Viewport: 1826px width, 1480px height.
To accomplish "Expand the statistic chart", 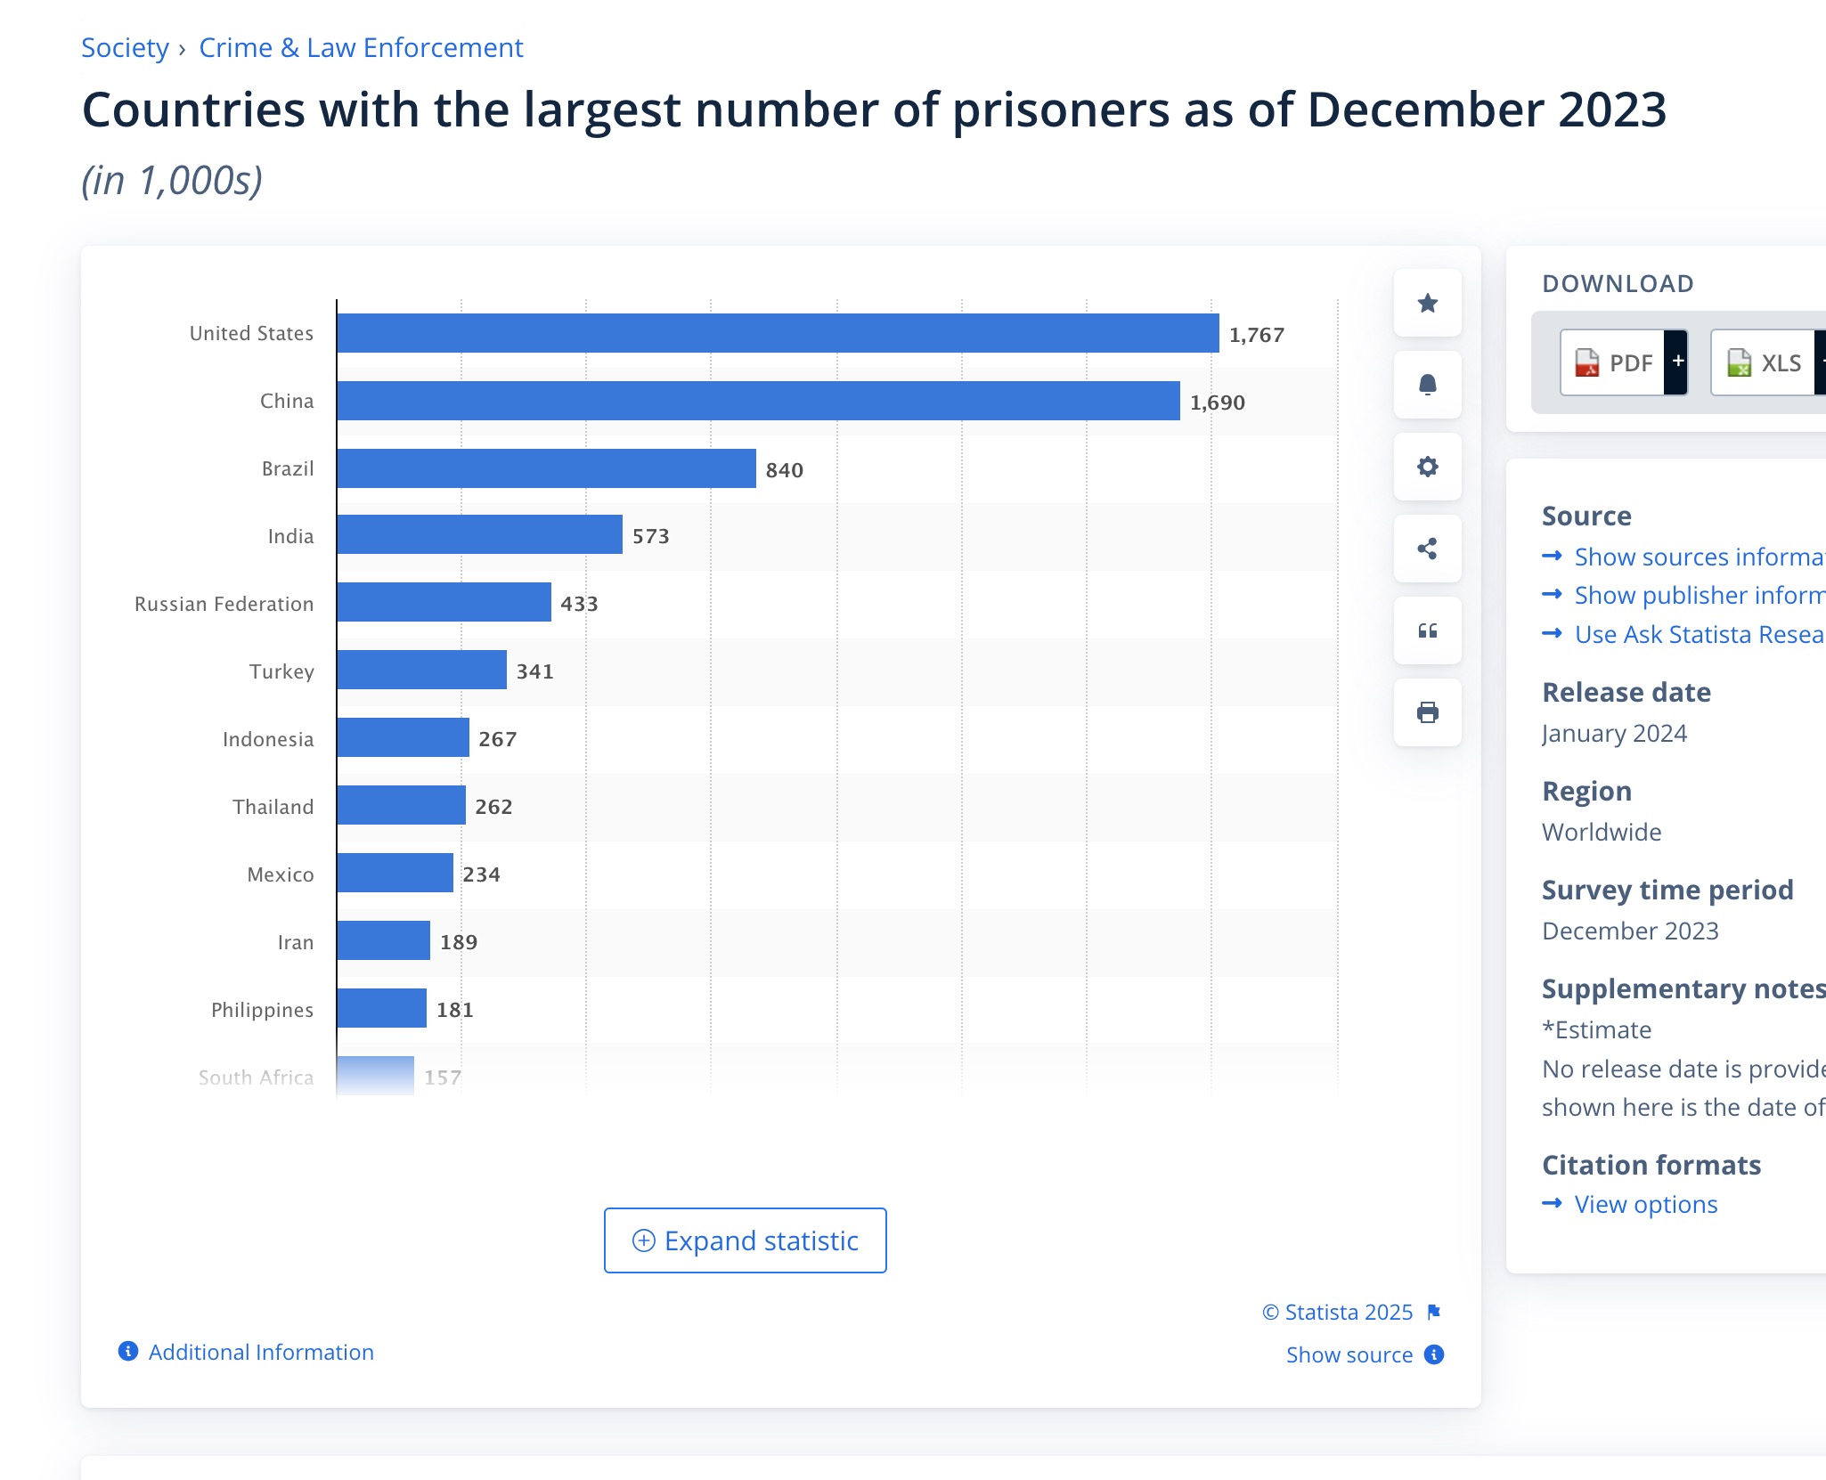I will coord(745,1240).
